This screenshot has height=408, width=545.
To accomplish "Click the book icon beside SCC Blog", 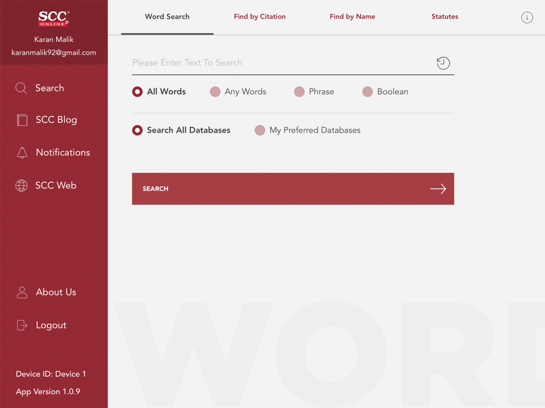I will pyautogui.click(x=22, y=120).
